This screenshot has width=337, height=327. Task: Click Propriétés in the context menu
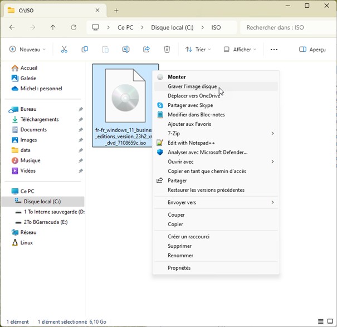[179, 268]
